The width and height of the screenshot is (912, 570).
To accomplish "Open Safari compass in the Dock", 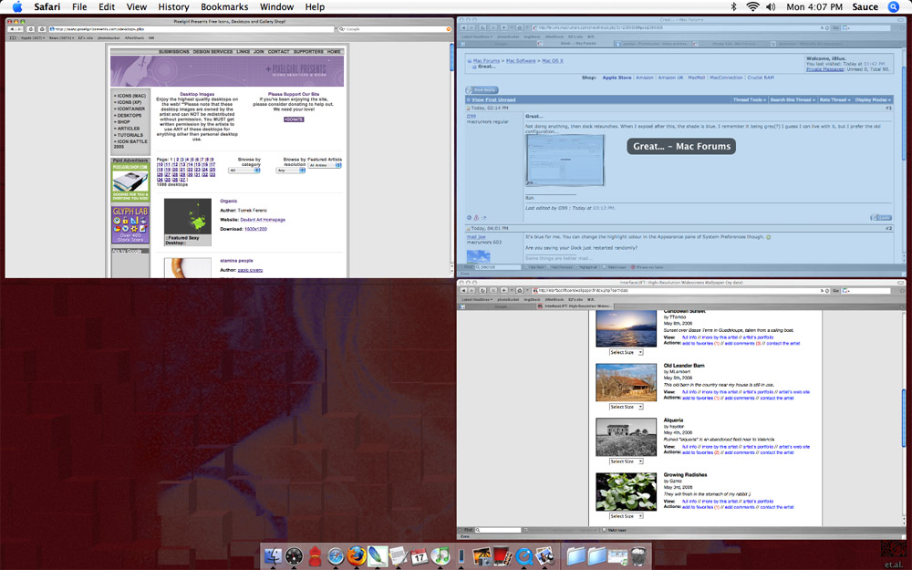I will point(336,556).
